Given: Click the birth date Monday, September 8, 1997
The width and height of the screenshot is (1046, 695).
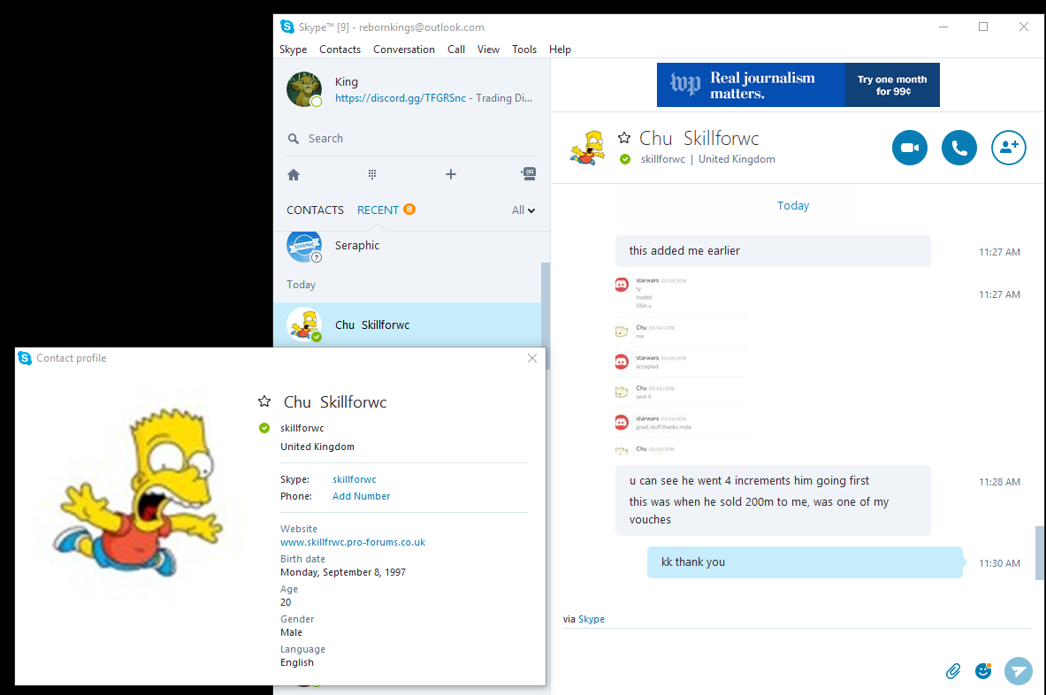Looking at the screenshot, I should click(343, 572).
